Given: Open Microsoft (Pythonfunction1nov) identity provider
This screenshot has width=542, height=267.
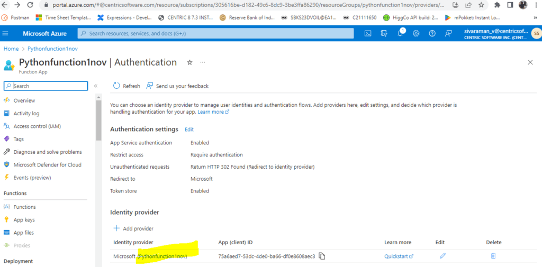Looking at the screenshot, I should (x=150, y=256).
